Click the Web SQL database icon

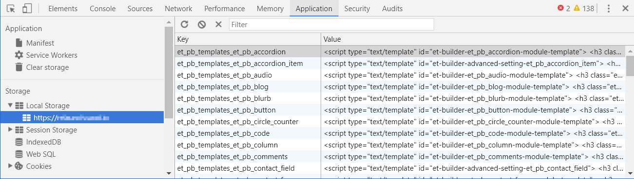pos(19,154)
